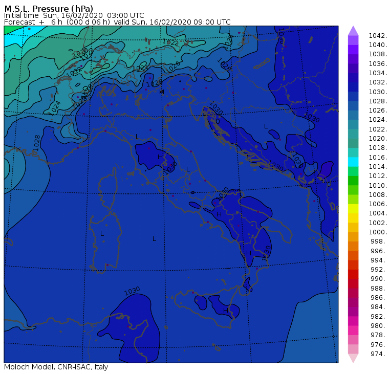The width and height of the screenshot is (389, 374).
Task: Click the H marker over Tuscany
Action: pyautogui.click(x=160, y=157)
